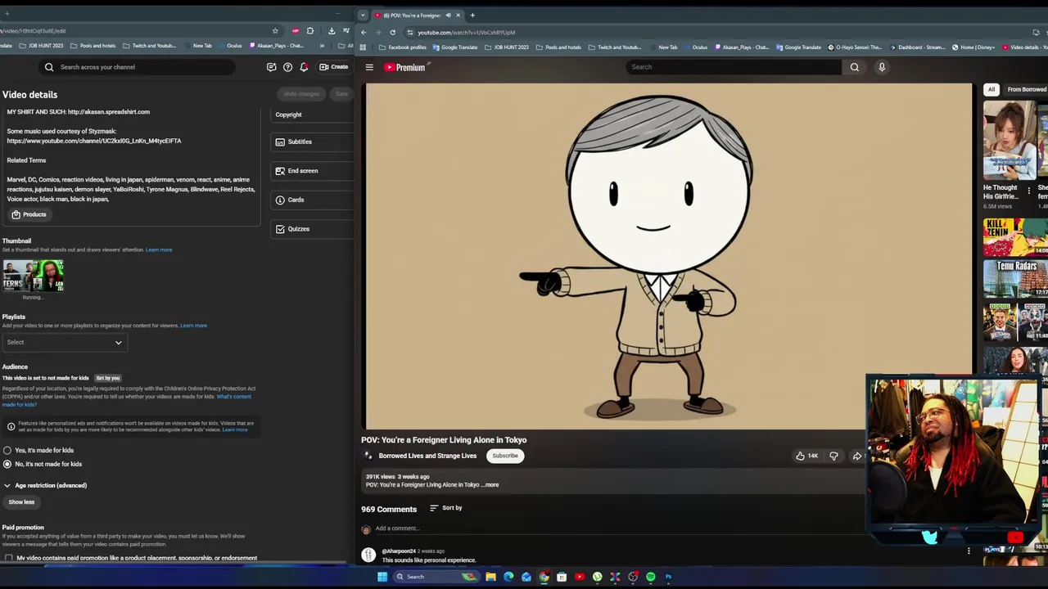This screenshot has height=589, width=1048.
Task: Bookmark page with star icon in left browser
Action: (275, 31)
